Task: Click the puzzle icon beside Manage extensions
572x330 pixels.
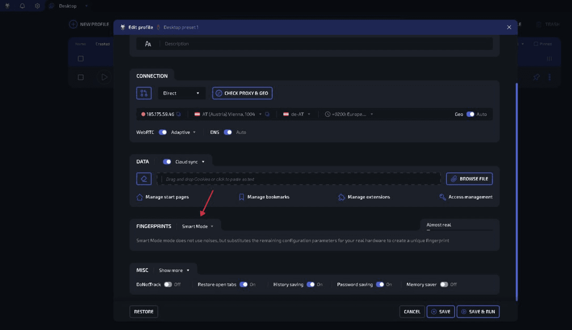Action: [x=341, y=197]
